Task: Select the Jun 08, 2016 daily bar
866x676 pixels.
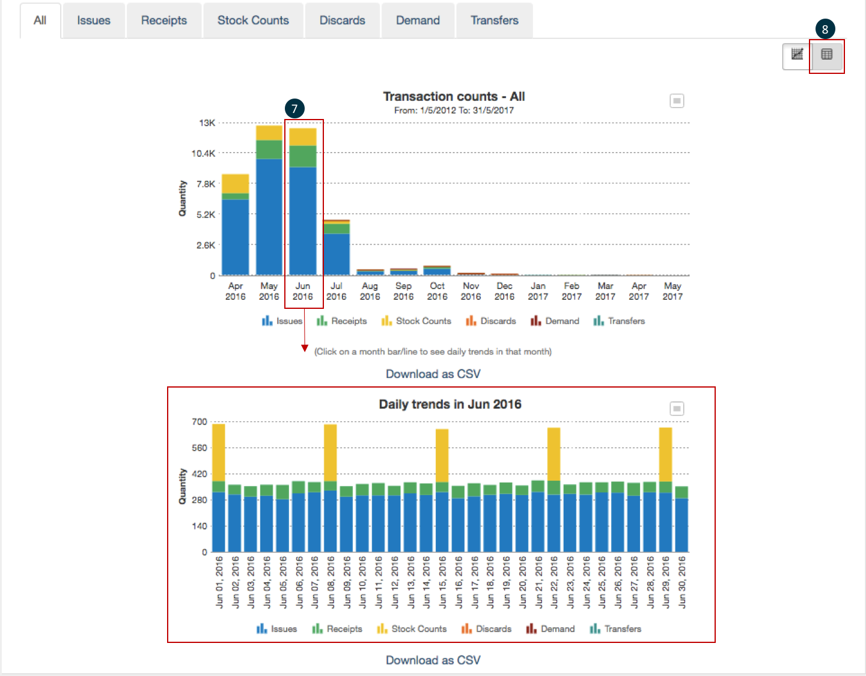Action: [x=331, y=488]
